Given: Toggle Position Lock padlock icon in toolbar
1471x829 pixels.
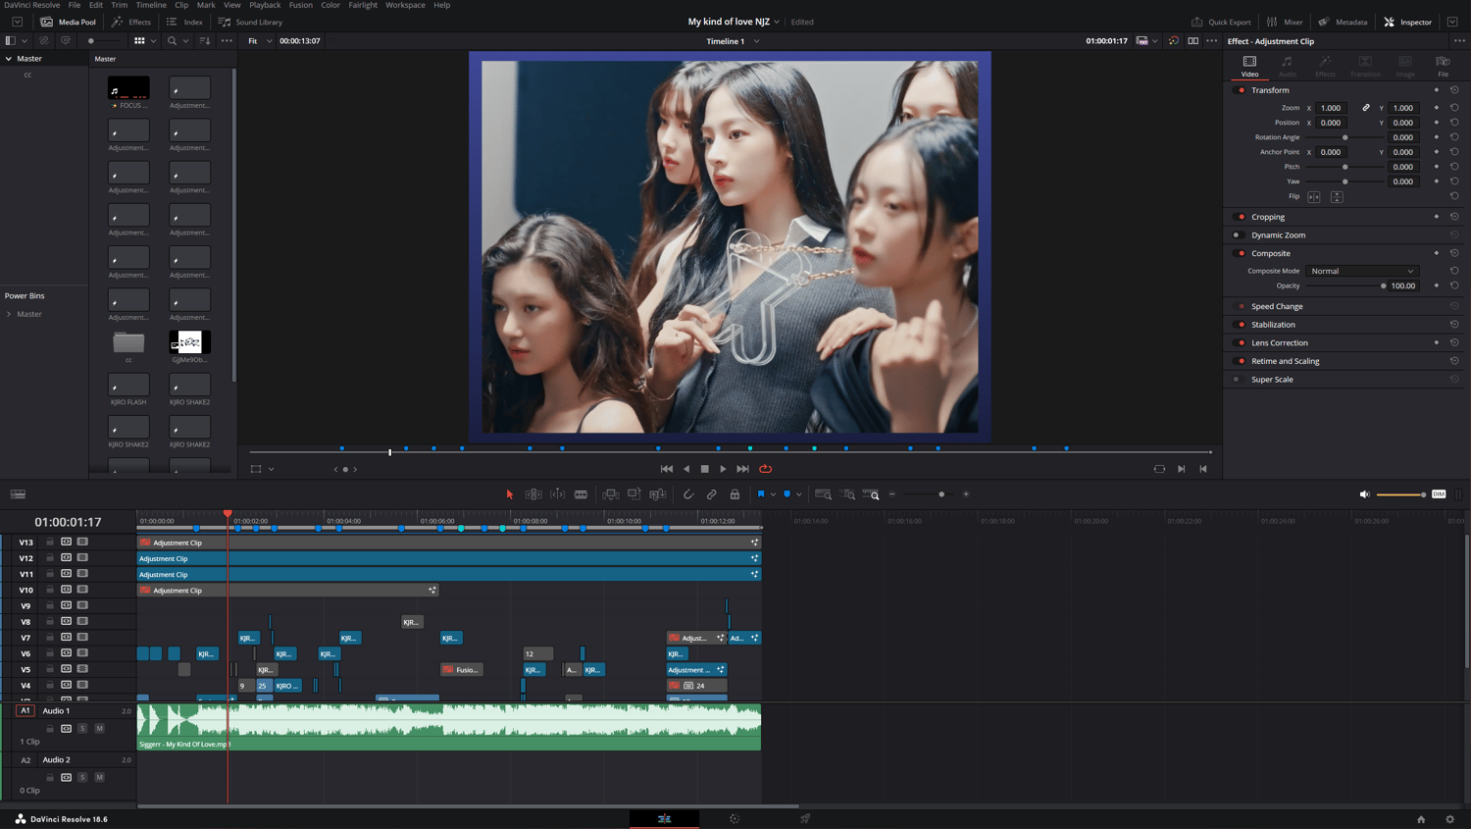Looking at the screenshot, I should [735, 494].
